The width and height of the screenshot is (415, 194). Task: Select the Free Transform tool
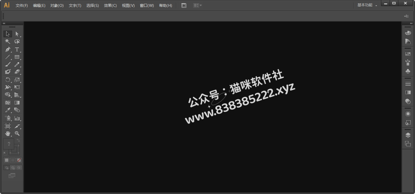(17, 87)
